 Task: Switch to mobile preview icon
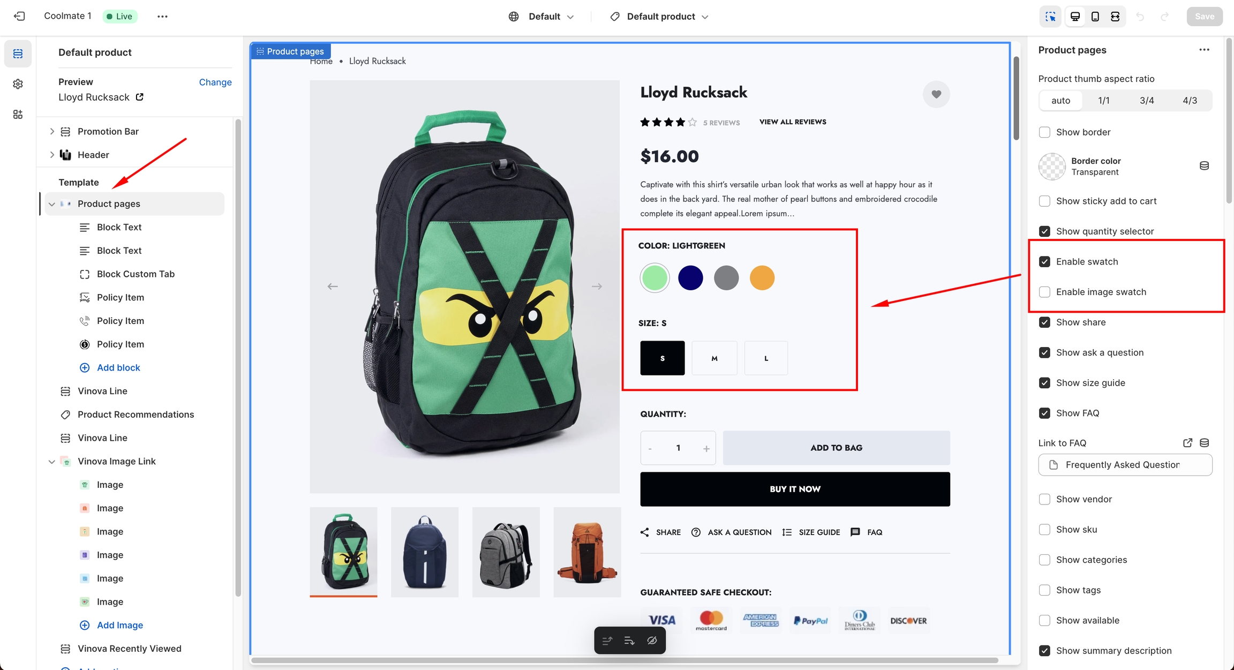[x=1095, y=17]
